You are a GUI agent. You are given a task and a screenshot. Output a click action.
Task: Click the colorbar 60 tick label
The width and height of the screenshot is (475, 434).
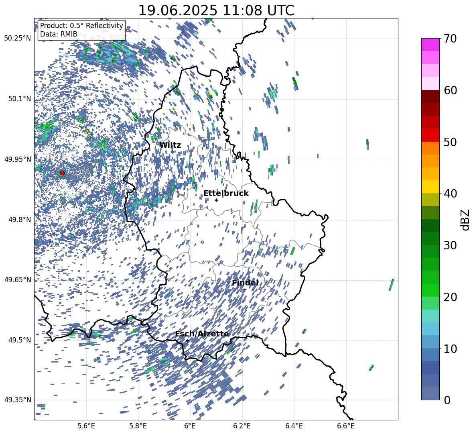point(450,90)
